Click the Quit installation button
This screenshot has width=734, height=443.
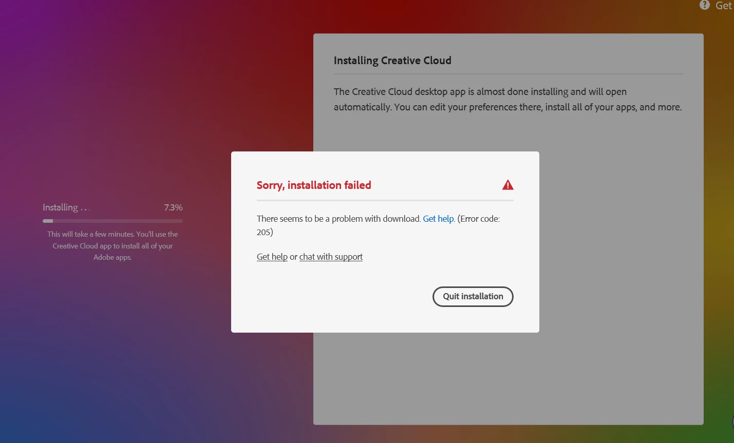473,297
